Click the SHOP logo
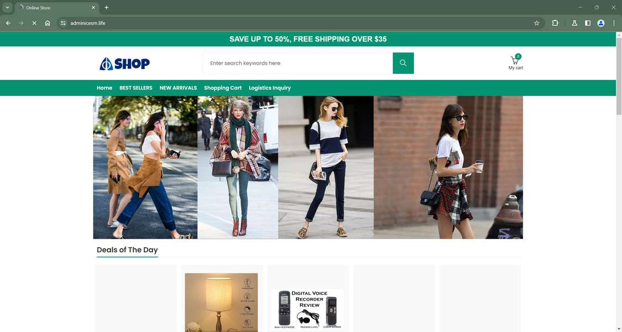 coord(124,63)
